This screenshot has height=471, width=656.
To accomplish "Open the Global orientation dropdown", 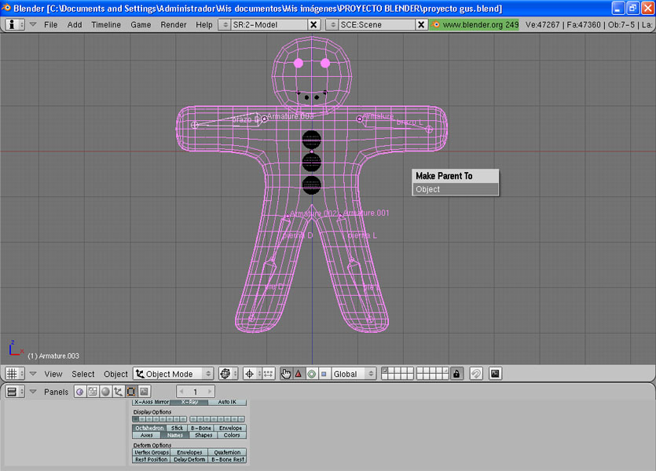I will tap(354, 374).
